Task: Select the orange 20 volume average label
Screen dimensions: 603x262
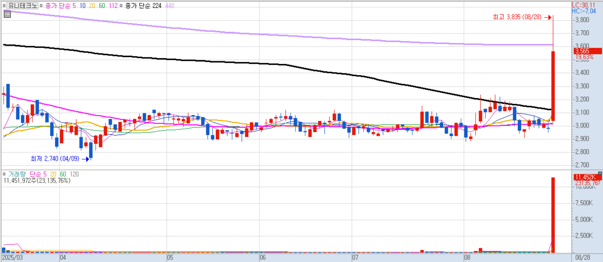Action: point(53,174)
